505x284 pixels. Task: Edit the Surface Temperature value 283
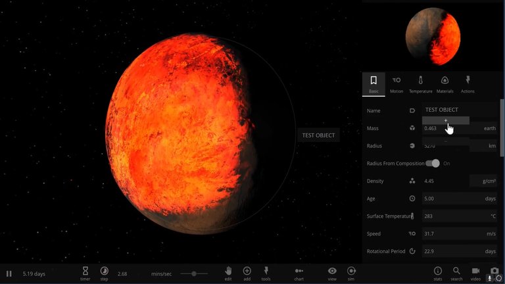click(446, 216)
